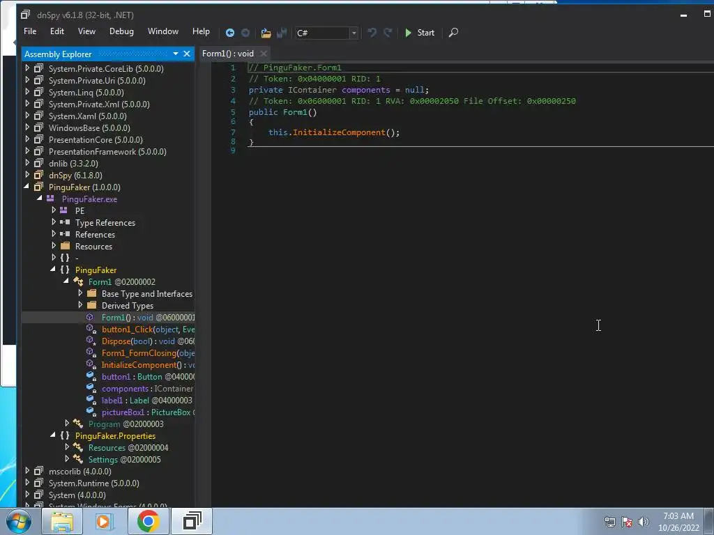Click the open file folder icon
714x535 pixels.
click(266, 33)
